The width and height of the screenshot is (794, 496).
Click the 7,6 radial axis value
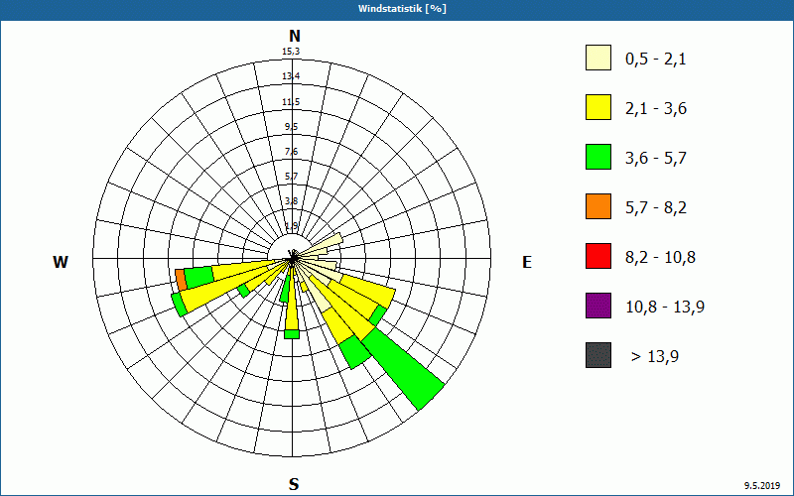pyautogui.click(x=291, y=152)
